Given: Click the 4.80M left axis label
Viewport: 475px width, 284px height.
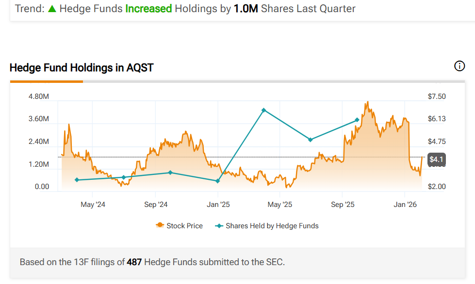Looking at the screenshot, I should [39, 96].
